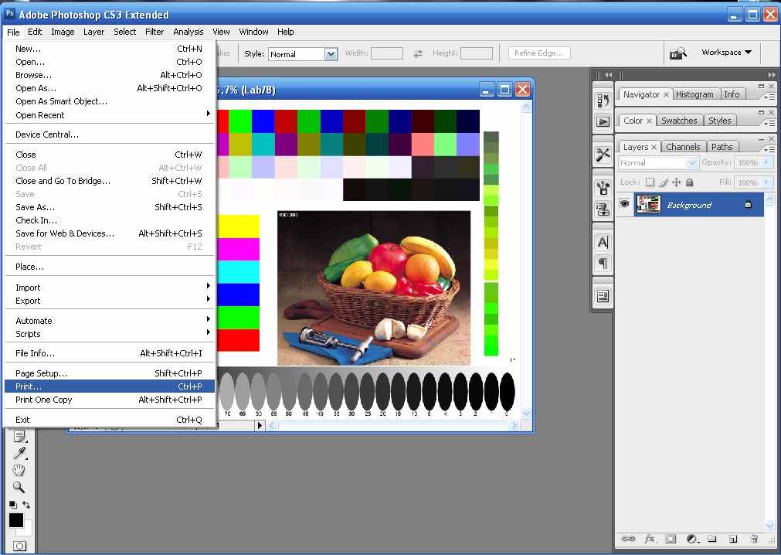Click the Create new layer icon
The height and width of the screenshot is (555, 781).
coord(732,539)
